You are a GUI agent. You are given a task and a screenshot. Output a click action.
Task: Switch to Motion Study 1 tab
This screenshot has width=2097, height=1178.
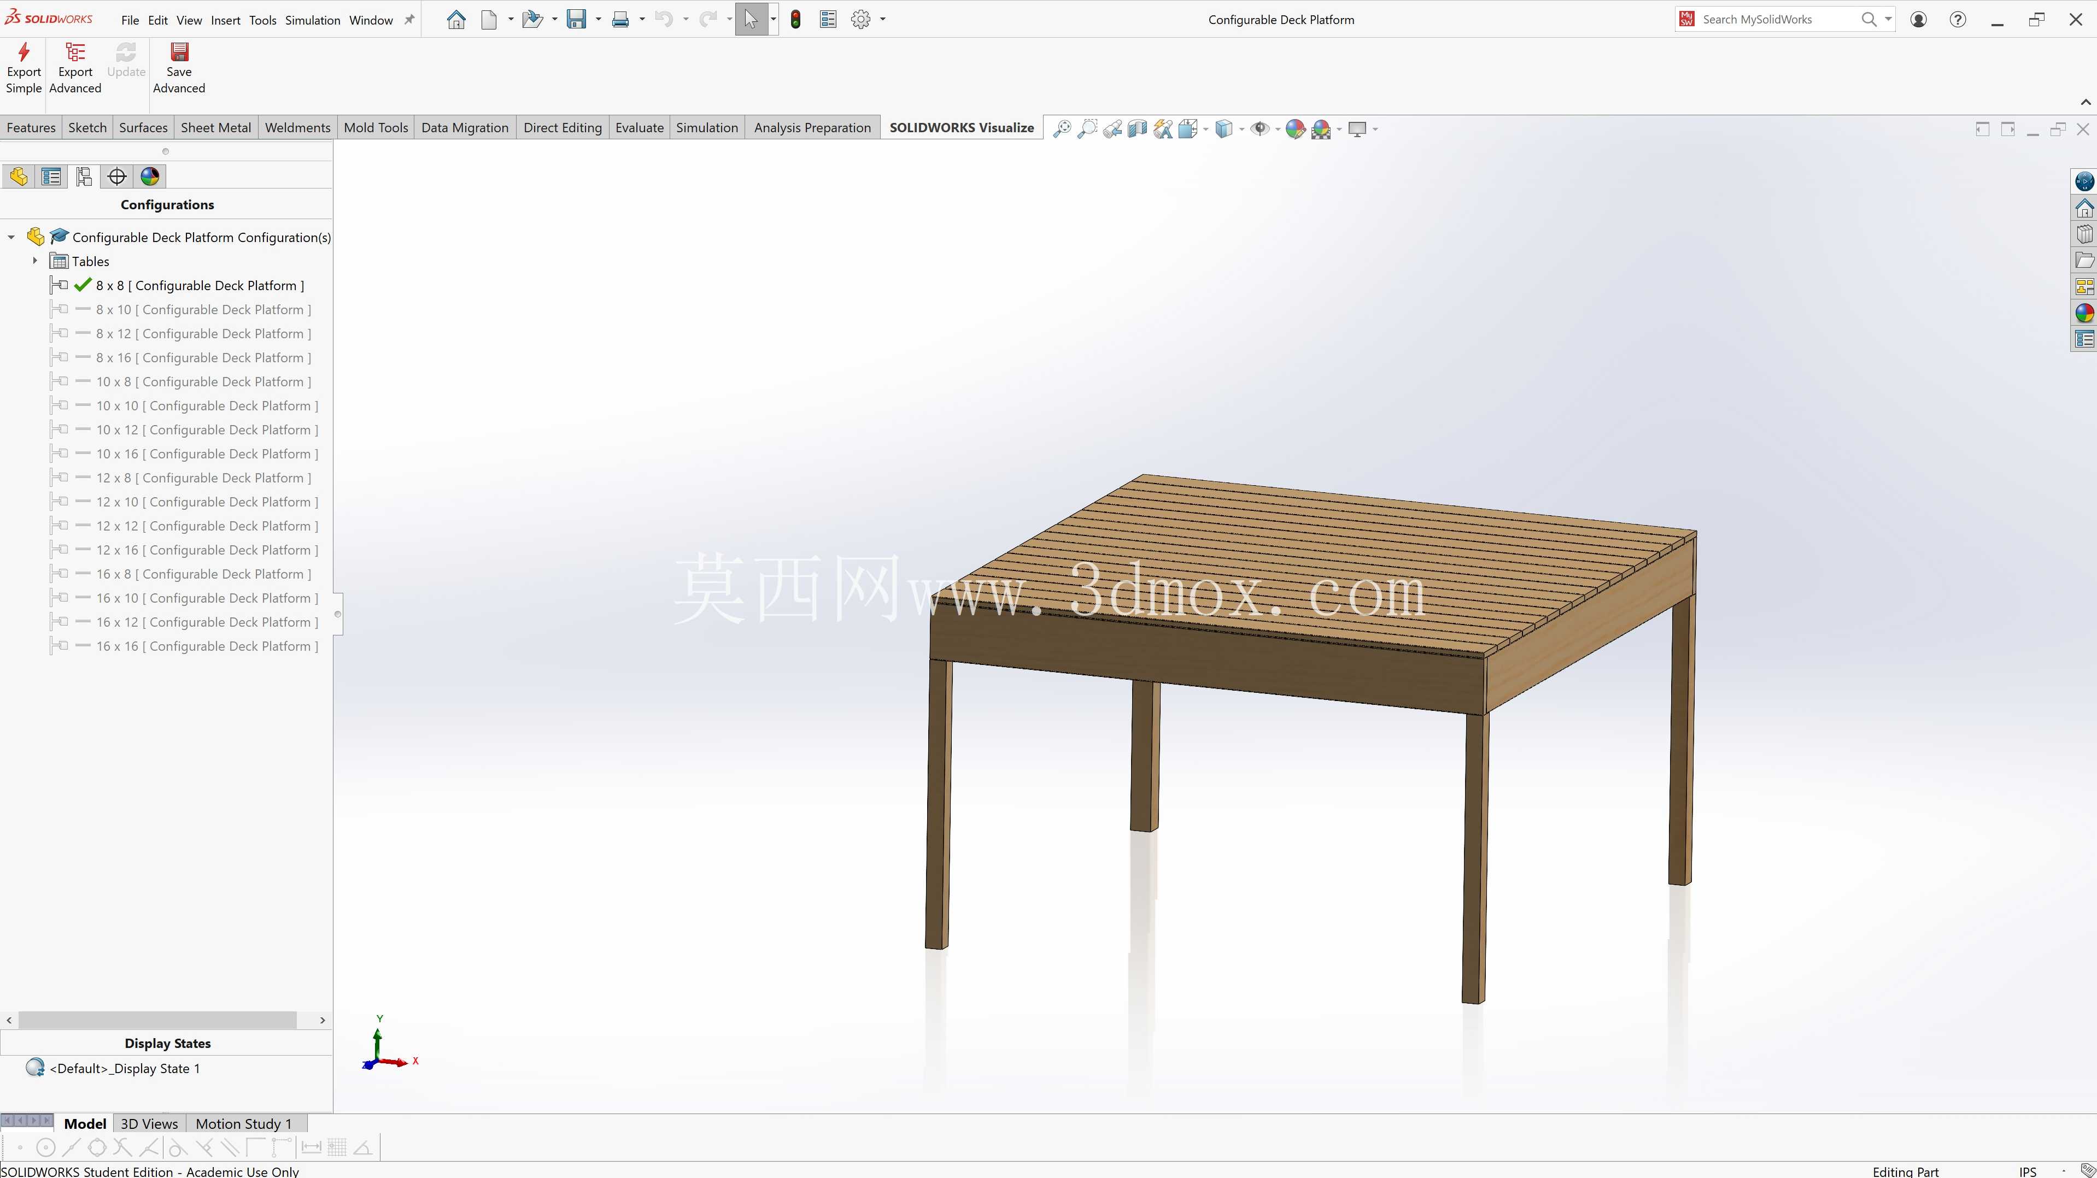(243, 1123)
